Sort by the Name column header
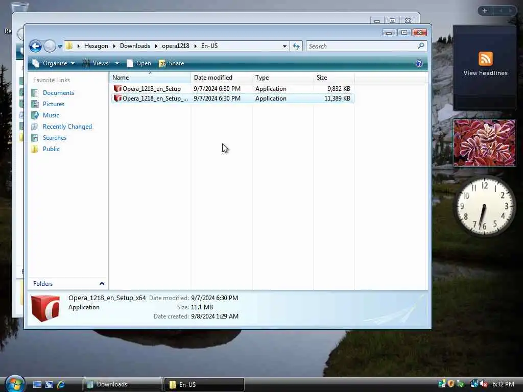 [150, 78]
